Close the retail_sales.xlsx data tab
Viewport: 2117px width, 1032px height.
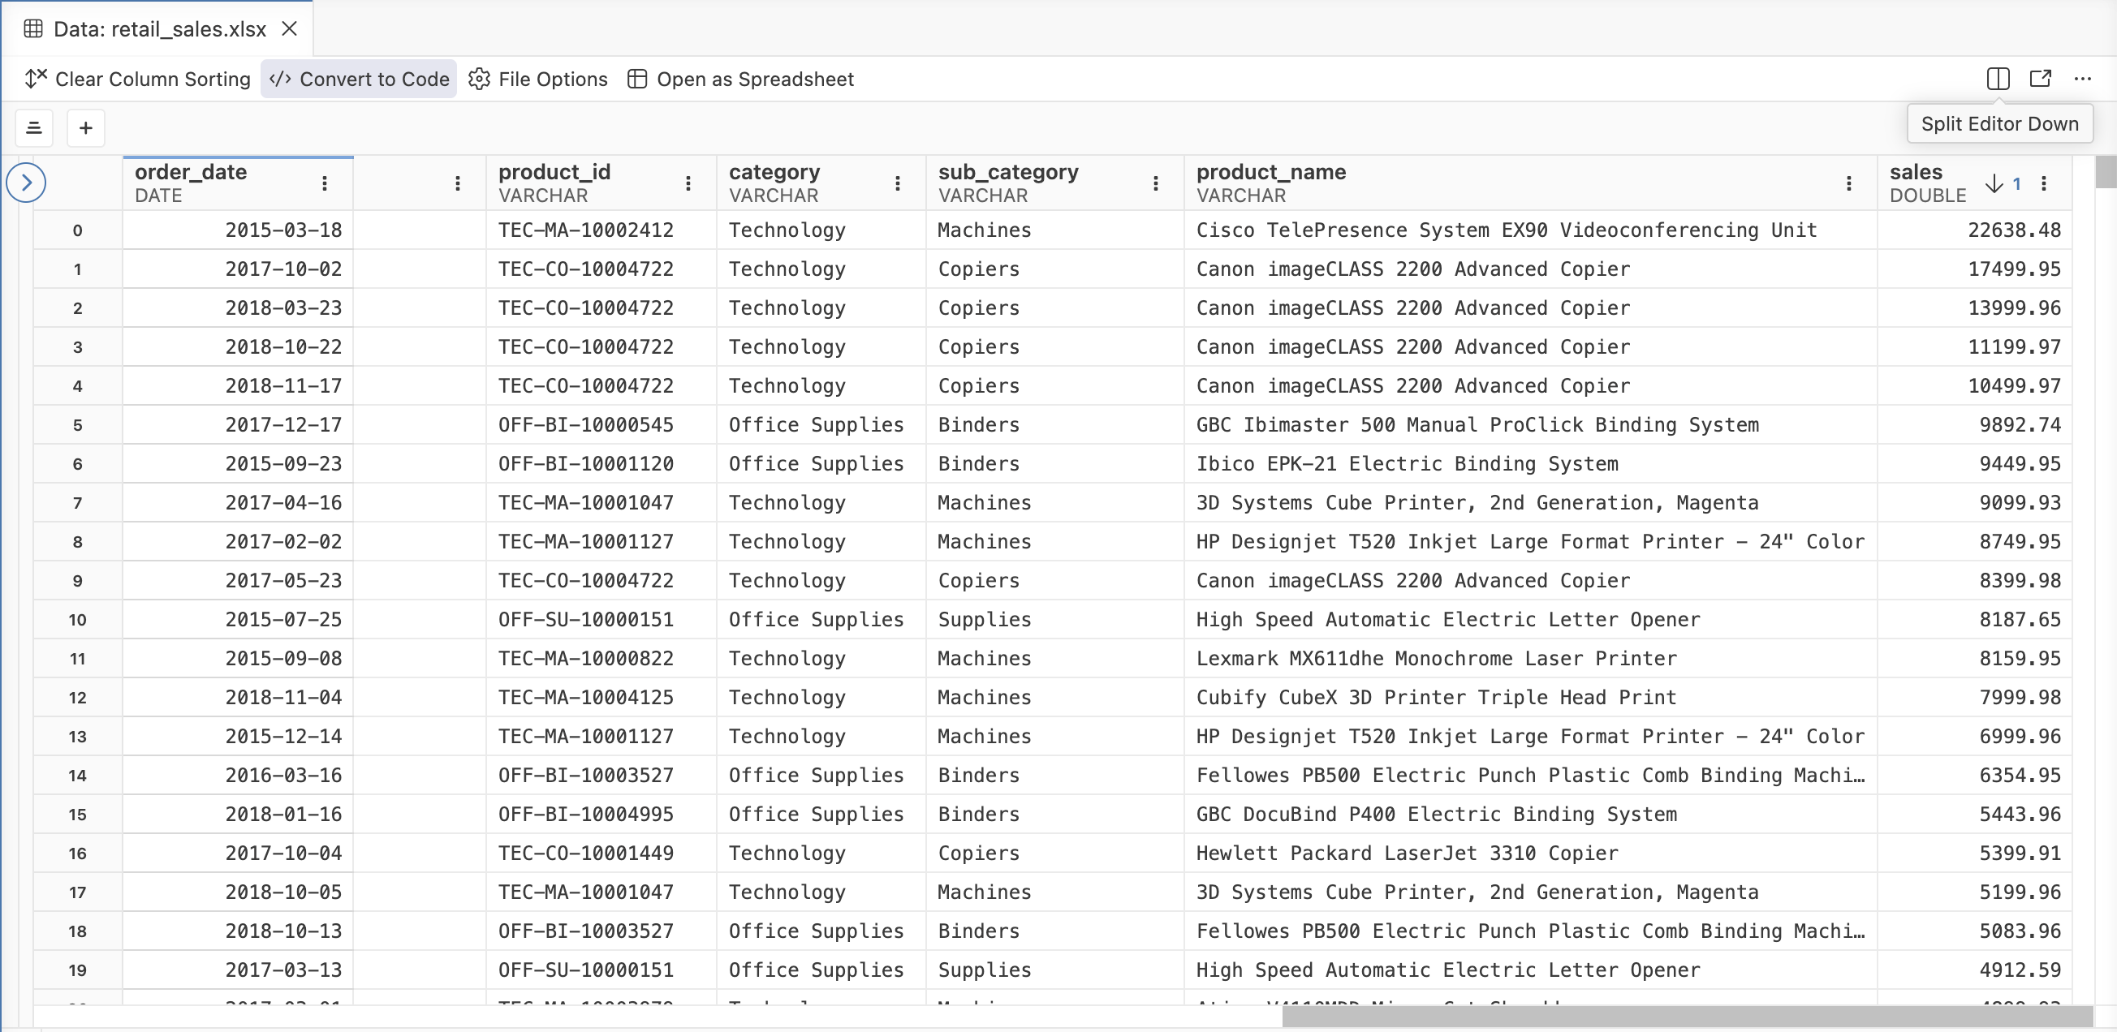[x=289, y=28]
